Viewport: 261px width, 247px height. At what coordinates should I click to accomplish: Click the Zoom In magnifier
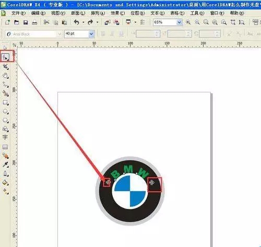click(x=188, y=22)
